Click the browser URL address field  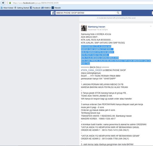tap(82, 3)
